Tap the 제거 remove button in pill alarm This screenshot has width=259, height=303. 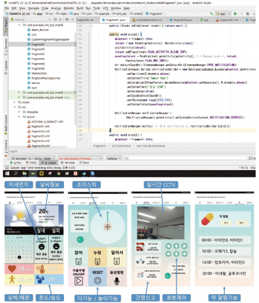point(241,223)
